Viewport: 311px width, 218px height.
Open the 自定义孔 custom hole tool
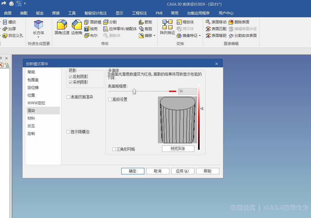13,36
